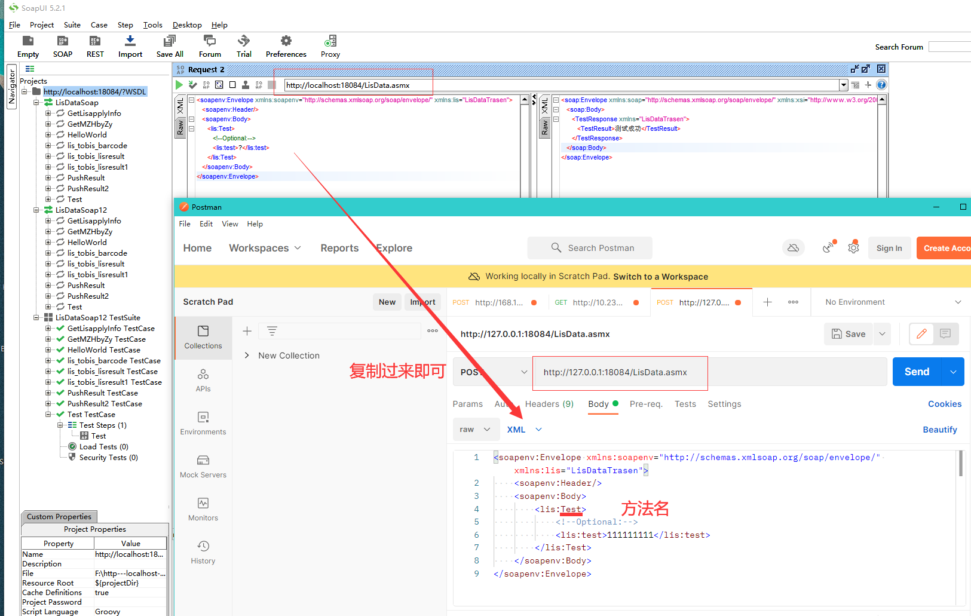Open Mock Servers in Postman sidebar

[203, 467]
